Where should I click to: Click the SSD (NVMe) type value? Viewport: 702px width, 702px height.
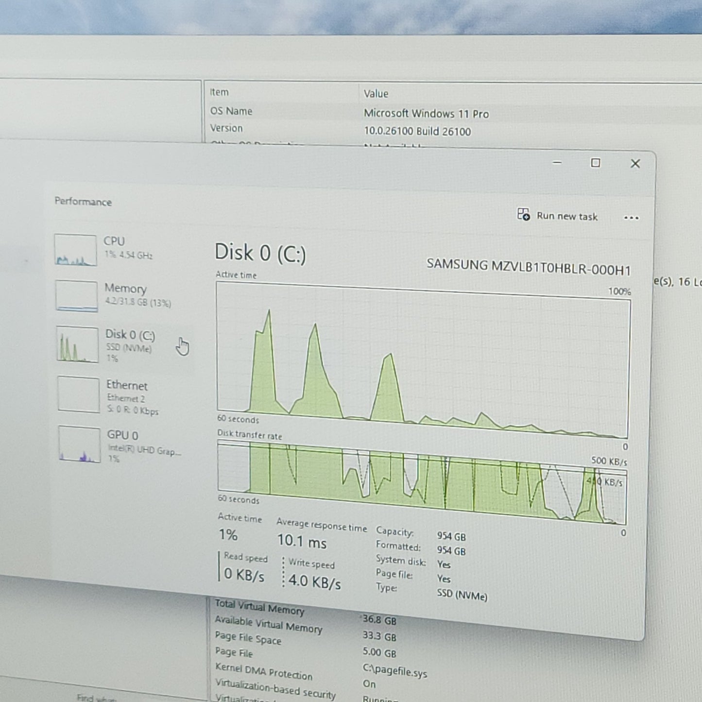[x=462, y=595]
